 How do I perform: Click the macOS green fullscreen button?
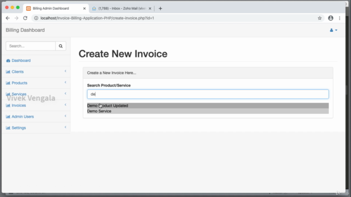click(x=18, y=8)
